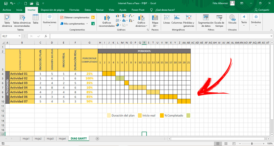Click the Bing Maps add-in icon
274x146 pixels.
click(x=93, y=17)
